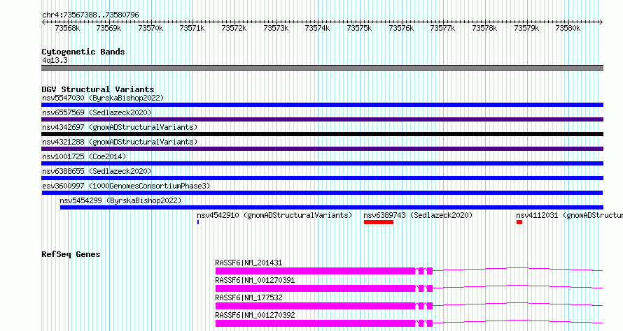Click the 73579k ruler tick label
The width and height of the screenshot is (623, 331).
point(526,28)
